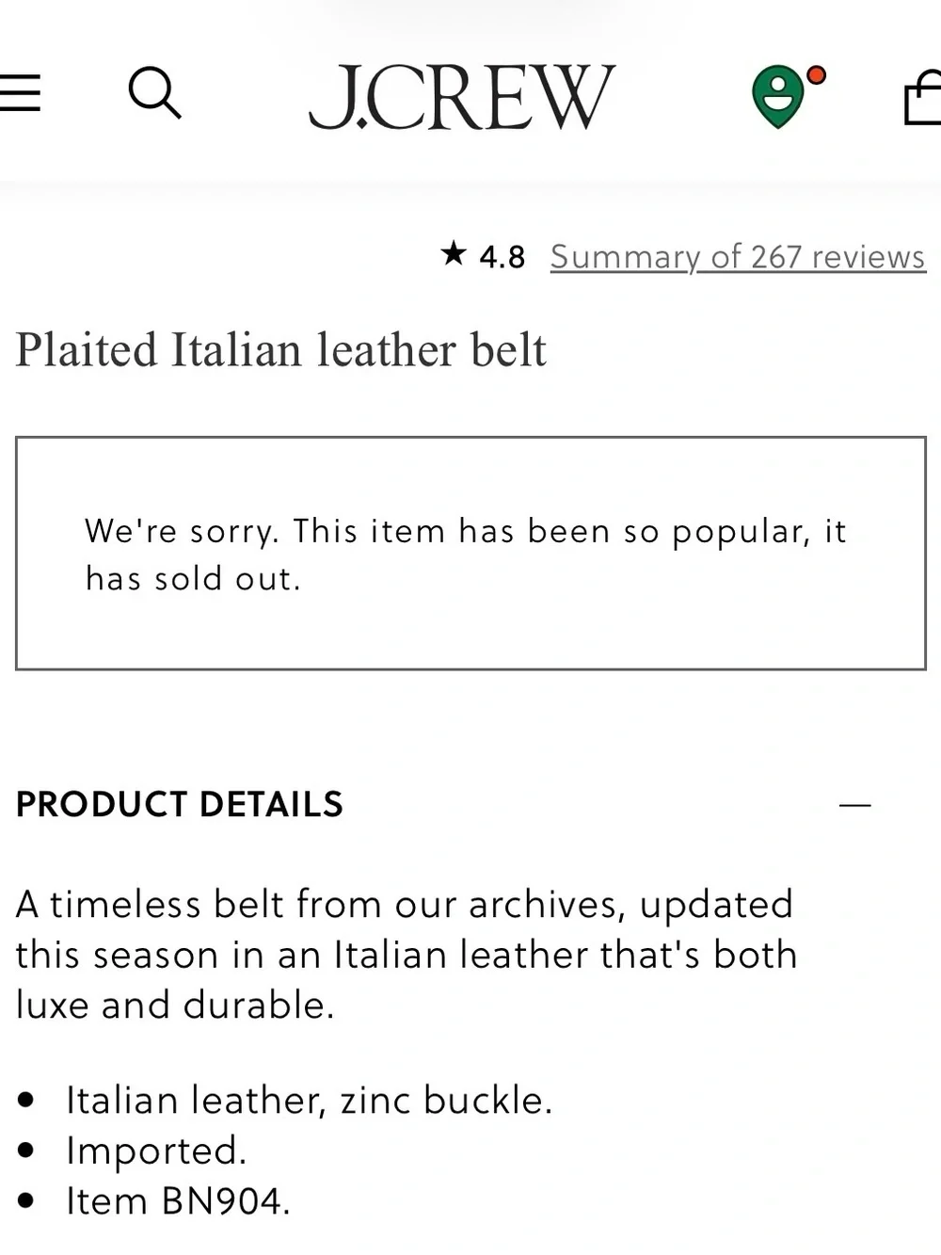Open Summary of 267 reviews link
The height and width of the screenshot is (1255, 941).
[x=738, y=256]
